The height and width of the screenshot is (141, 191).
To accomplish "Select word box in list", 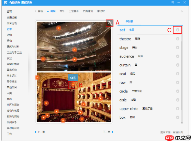I will pyautogui.click(x=122, y=117).
